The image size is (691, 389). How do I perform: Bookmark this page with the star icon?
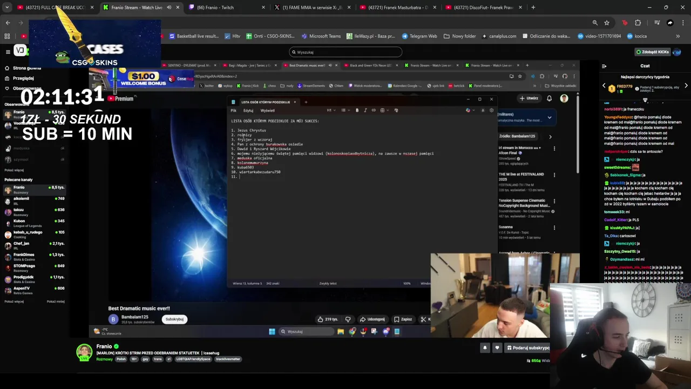[x=607, y=23]
